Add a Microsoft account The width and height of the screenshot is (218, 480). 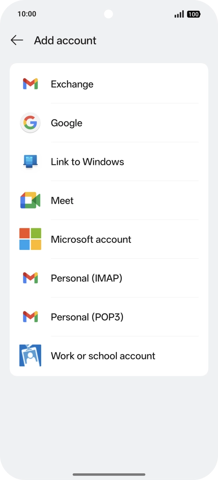coord(109,239)
